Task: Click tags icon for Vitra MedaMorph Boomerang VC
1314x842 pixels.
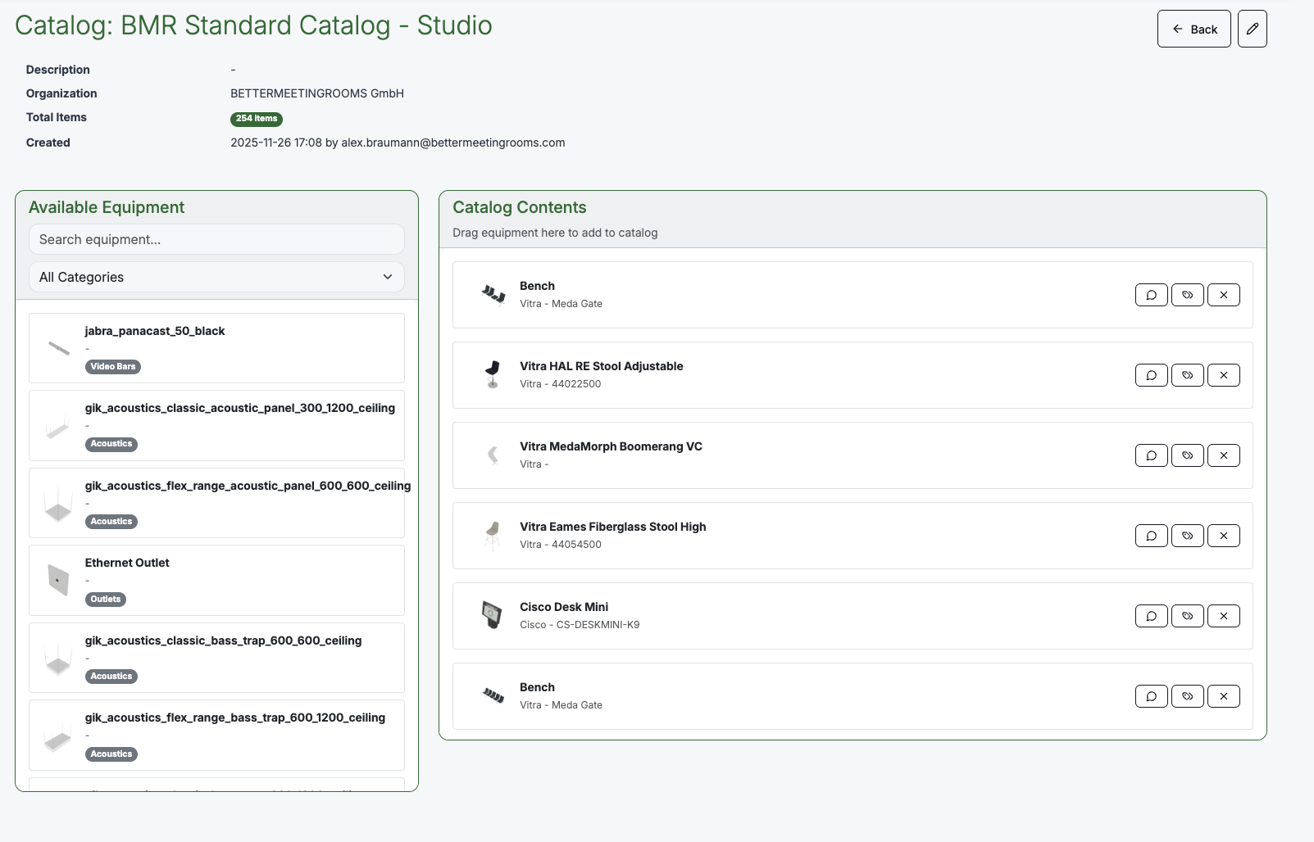Action: 1187,455
